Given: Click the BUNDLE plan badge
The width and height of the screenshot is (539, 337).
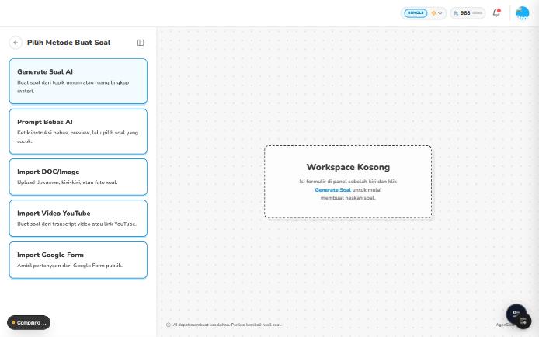Looking at the screenshot, I should pos(416,13).
